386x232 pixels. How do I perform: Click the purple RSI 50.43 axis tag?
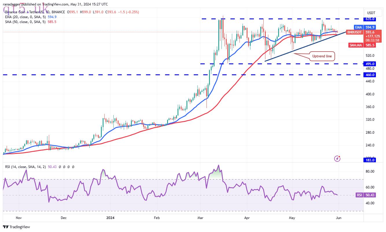click(x=365, y=195)
